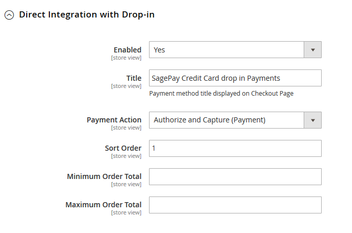Click the arrow button on Enabled dropdown

(312, 50)
